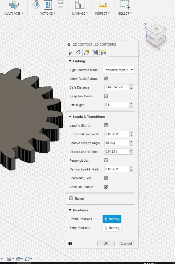Switch to the Geometry tab
This screenshot has height=264, width=175.
78,53
